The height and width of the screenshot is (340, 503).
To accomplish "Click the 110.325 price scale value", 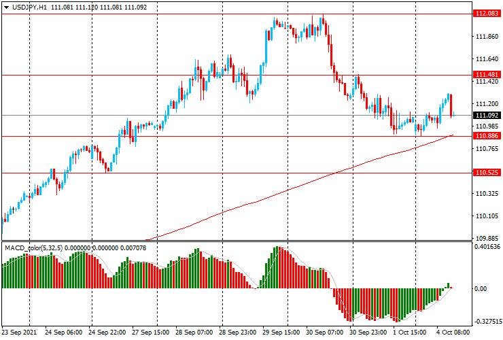I will 487,194.
